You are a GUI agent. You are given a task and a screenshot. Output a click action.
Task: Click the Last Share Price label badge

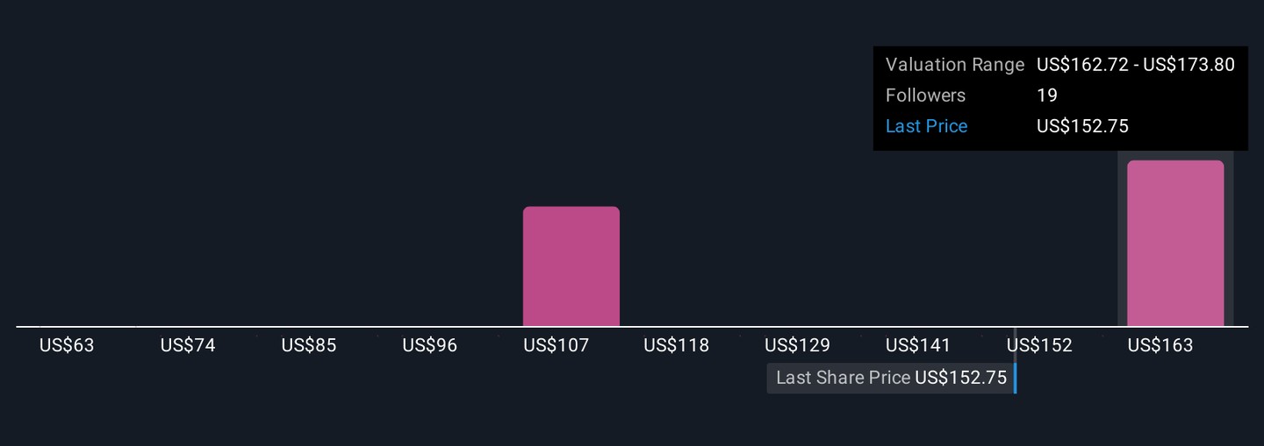pyautogui.click(x=890, y=378)
